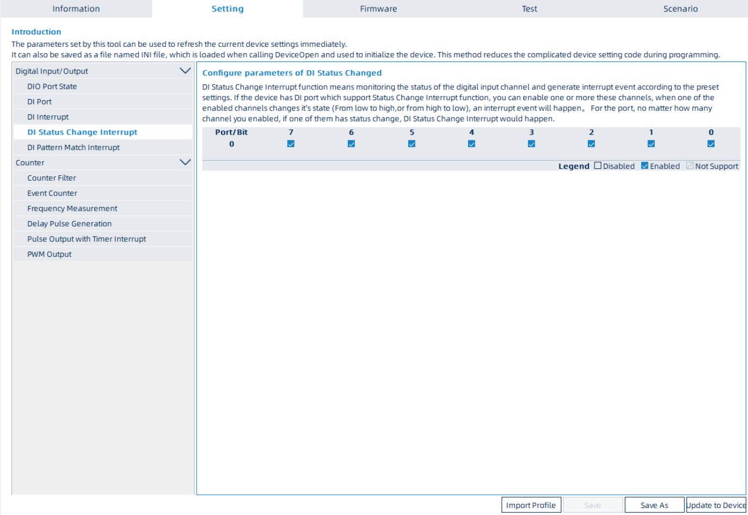Viewport: 748px width, 515px height.
Task: Open the Counter Filter settings
Action: pyautogui.click(x=52, y=178)
